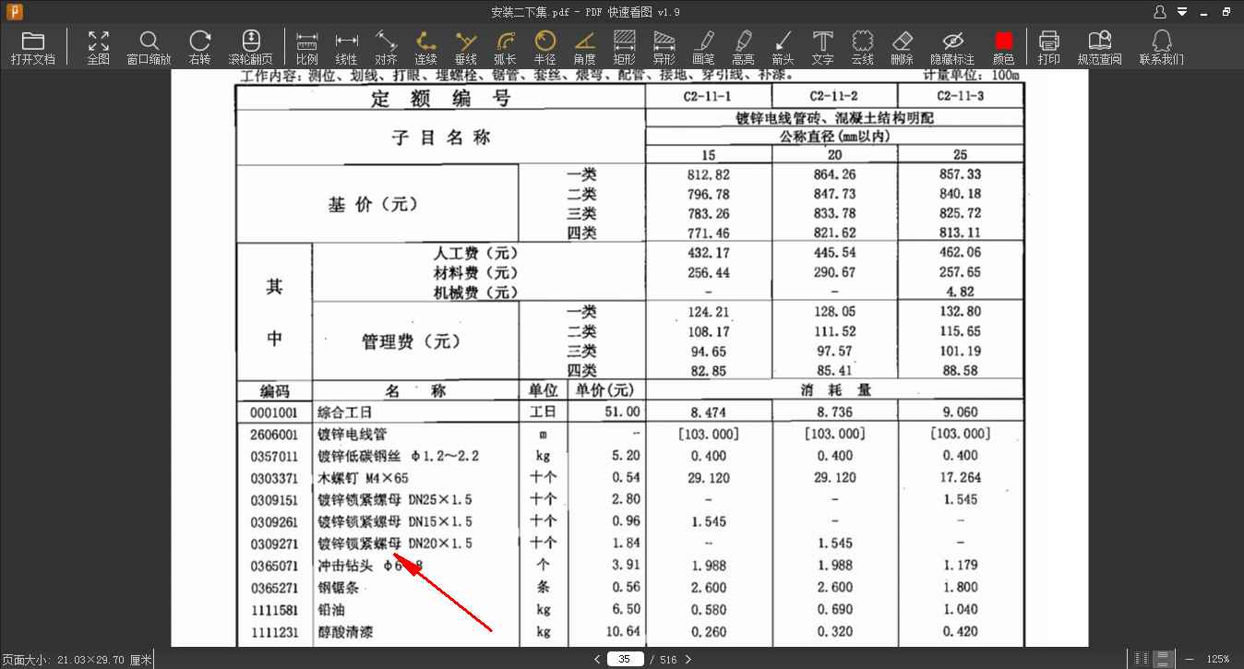The width and height of the screenshot is (1244, 669).
Task: Click column header C2-11-3
Action: [x=960, y=96]
